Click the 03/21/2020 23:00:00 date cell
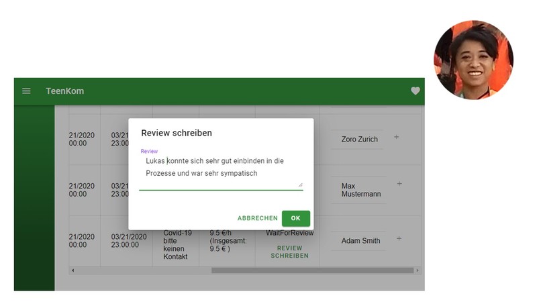Image resolution: width=541 pixels, height=304 pixels. pos(129,241)
